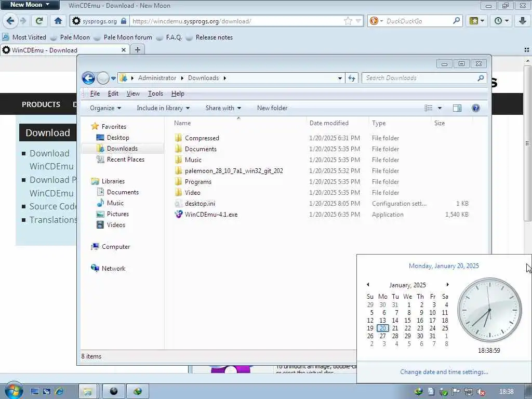Close the WinCDEmu - Download tab
The height and width of the screenshot is (399, 532).
coord(124,50)
